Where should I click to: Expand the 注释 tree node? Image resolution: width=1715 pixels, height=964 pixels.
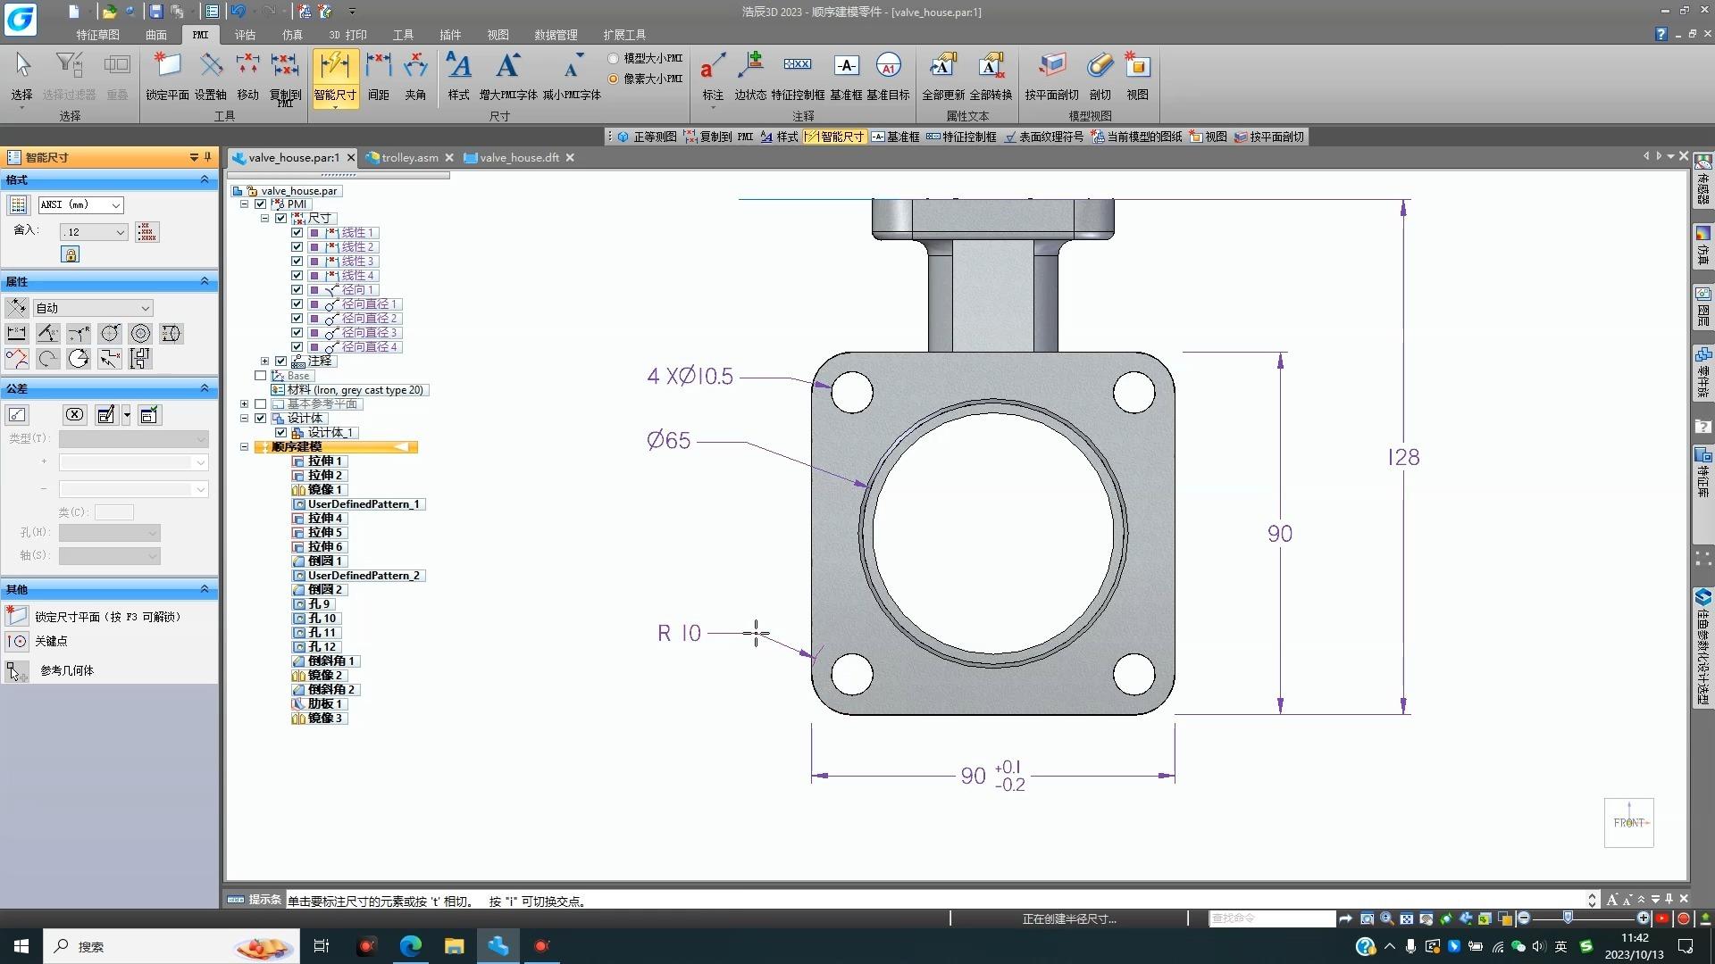264,361
